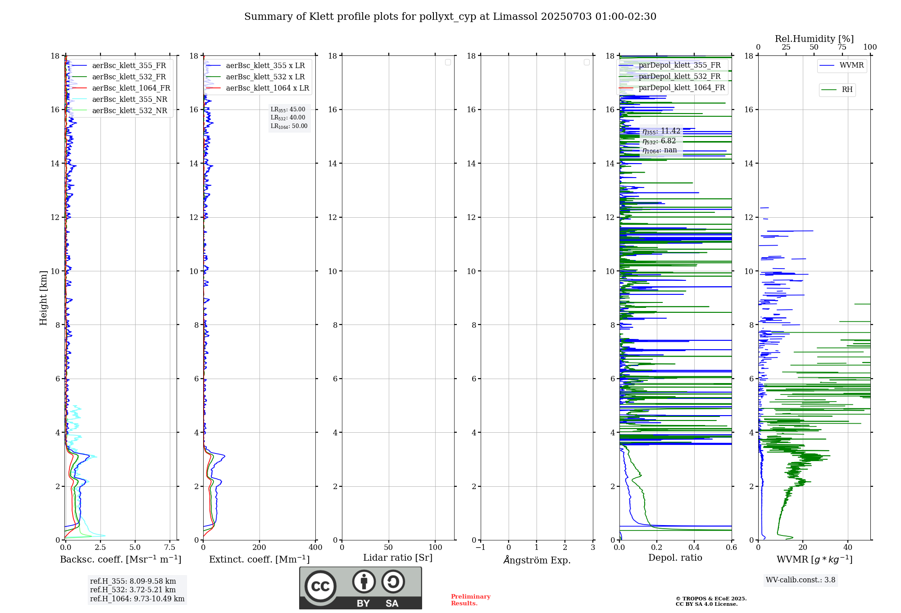Select legend entry aerBsc_klett_532_NR

(x=120, y=111)
